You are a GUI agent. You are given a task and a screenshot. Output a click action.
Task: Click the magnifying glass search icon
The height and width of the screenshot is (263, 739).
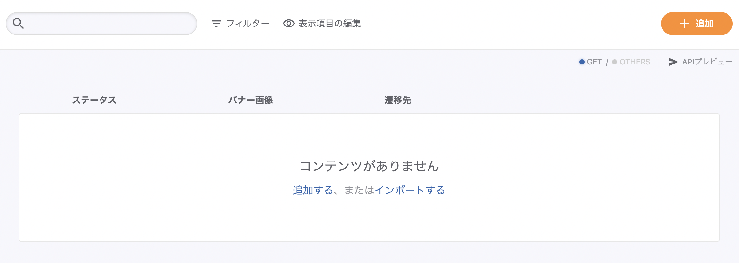(18, 23)
